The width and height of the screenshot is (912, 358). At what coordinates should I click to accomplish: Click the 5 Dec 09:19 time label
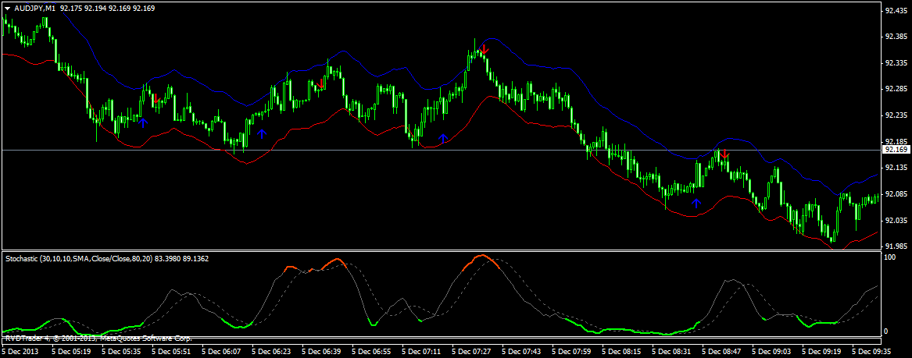tap(822, 351)
